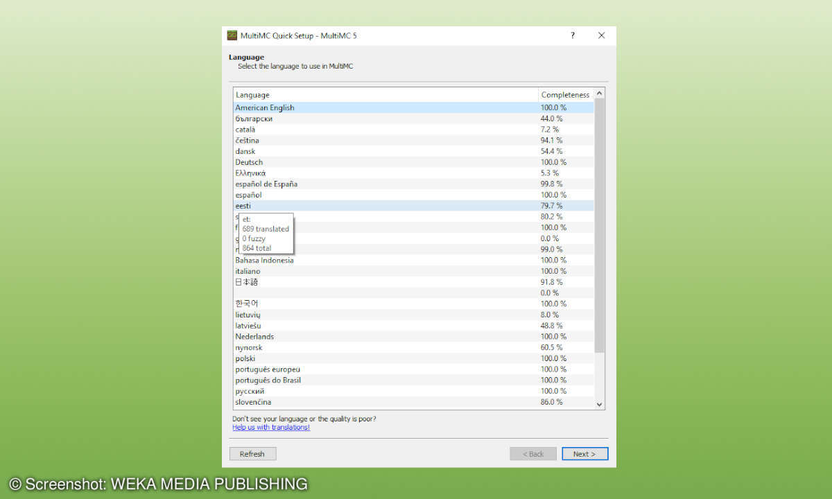
Task: Click the 44.0 % completeness value
Action: (552, 119)
